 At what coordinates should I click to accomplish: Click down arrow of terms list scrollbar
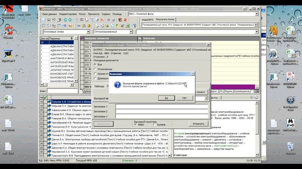coord(75,81)
